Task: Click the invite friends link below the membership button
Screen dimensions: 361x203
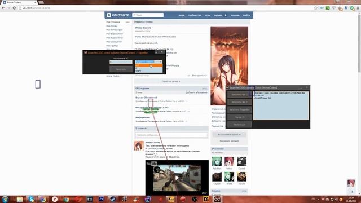Action: tap(229, 141)
